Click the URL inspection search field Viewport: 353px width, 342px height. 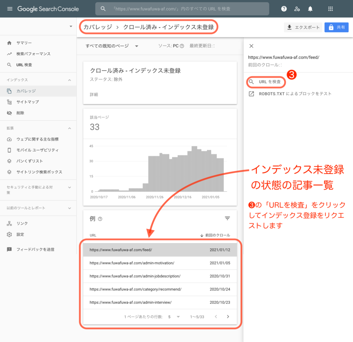tap(182, 9)
